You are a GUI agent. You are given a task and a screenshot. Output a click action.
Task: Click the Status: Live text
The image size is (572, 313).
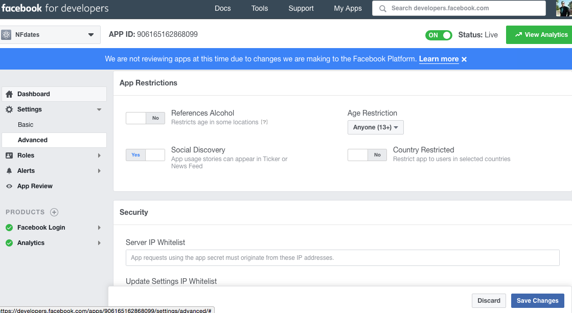point(478,35)
